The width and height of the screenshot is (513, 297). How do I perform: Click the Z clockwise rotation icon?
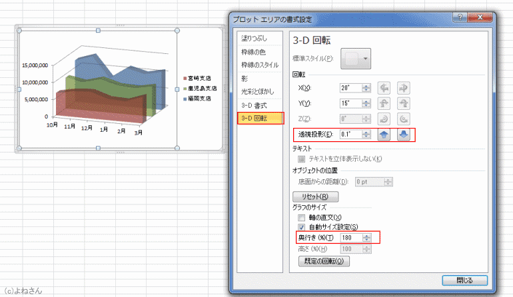point(384,119)
